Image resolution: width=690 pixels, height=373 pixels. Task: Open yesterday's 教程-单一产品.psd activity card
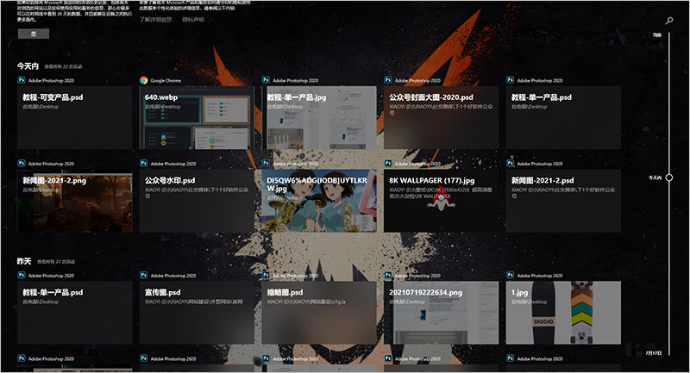(74, 313)
